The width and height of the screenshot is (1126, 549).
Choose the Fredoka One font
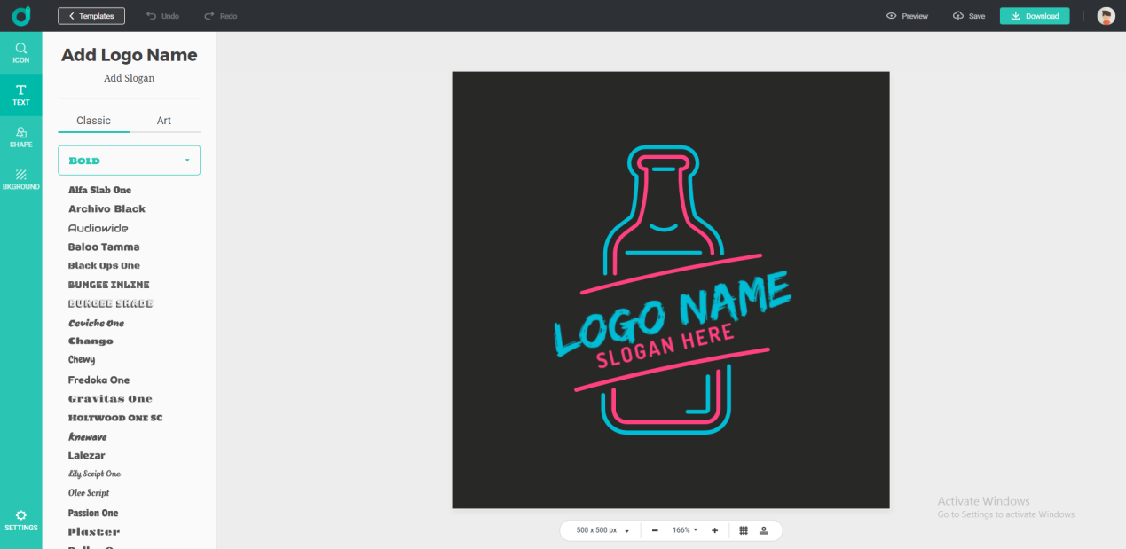click(99, 380)
